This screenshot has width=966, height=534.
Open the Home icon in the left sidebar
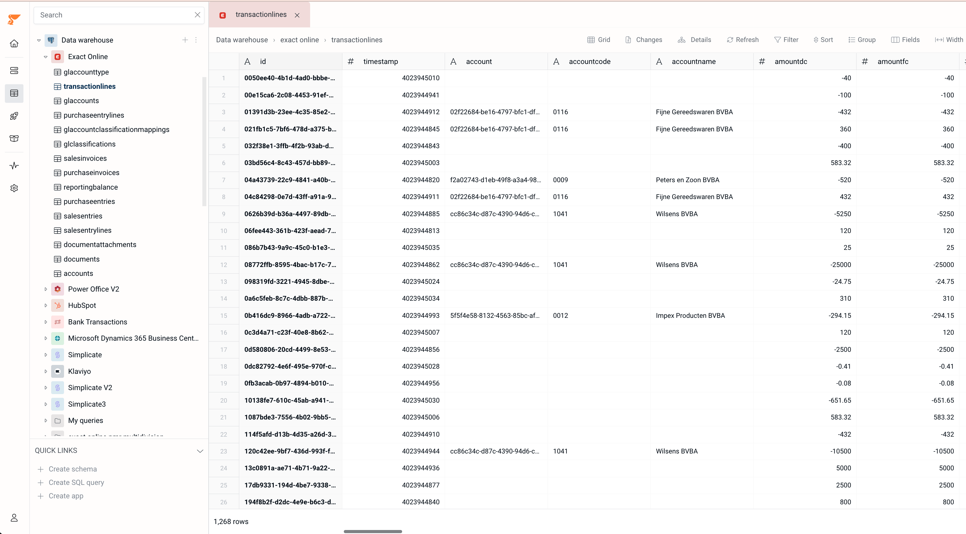(x=14, y=43)
